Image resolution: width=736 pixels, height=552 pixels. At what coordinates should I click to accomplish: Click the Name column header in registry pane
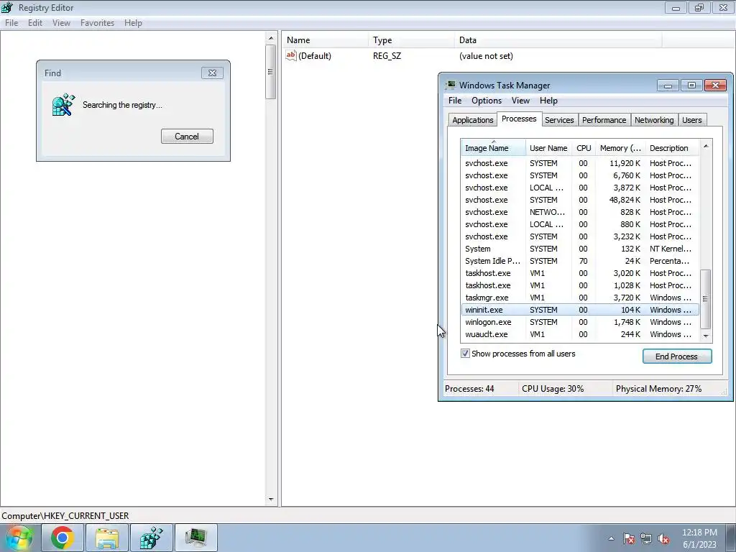pyautogui.click(x=325, y=40)
